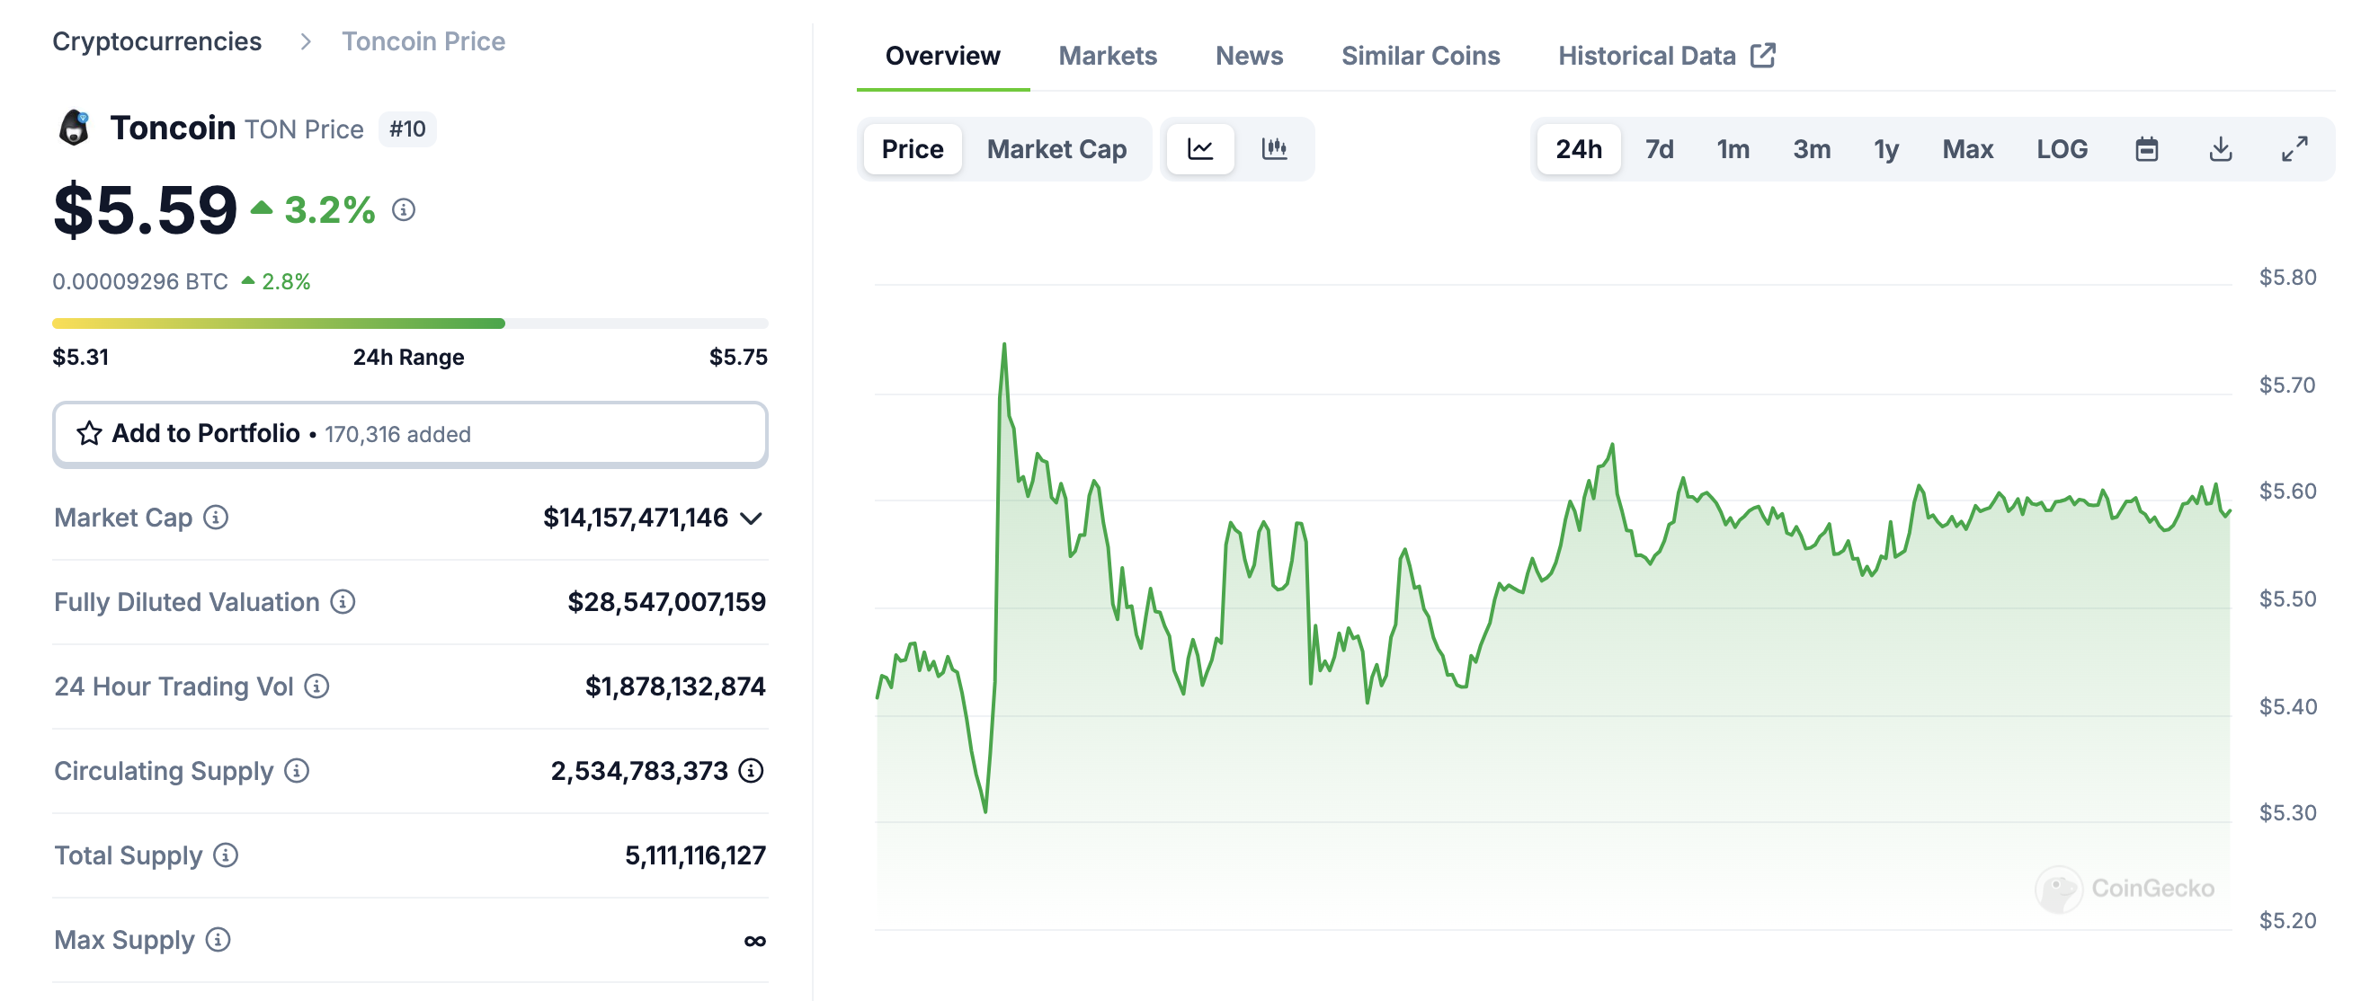Select the Market Cap chart toggle
Viewport: 2361px width, 1001px height.
pos(1056,149)
